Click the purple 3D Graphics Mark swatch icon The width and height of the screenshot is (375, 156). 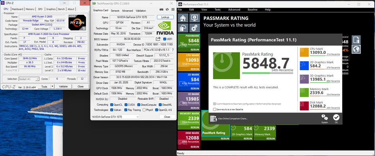pyautogui.click(x=304, y=79)
